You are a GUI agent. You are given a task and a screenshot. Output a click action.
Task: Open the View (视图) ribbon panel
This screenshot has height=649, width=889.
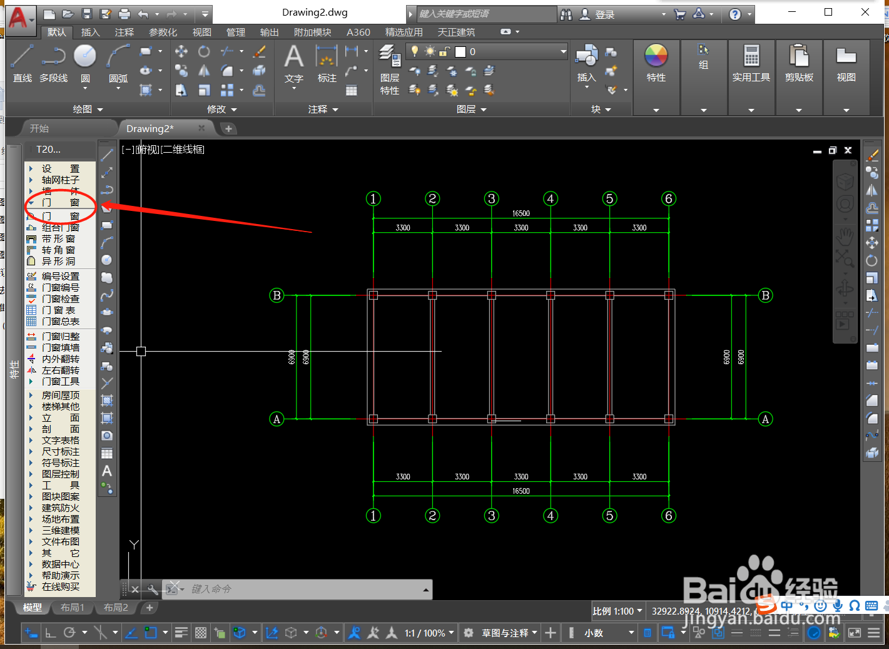tap(846, 63)
